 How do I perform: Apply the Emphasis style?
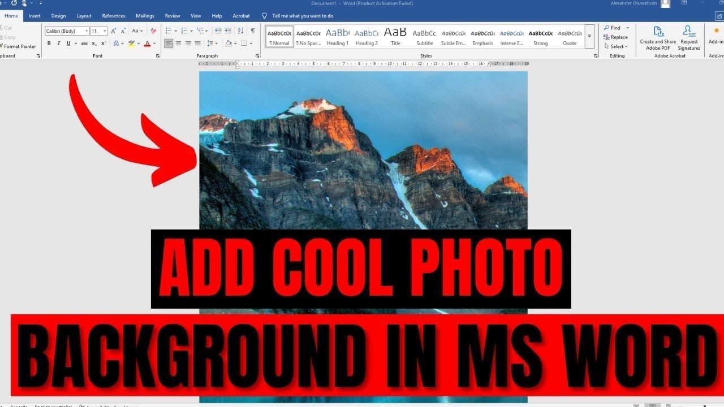point(482,36)
